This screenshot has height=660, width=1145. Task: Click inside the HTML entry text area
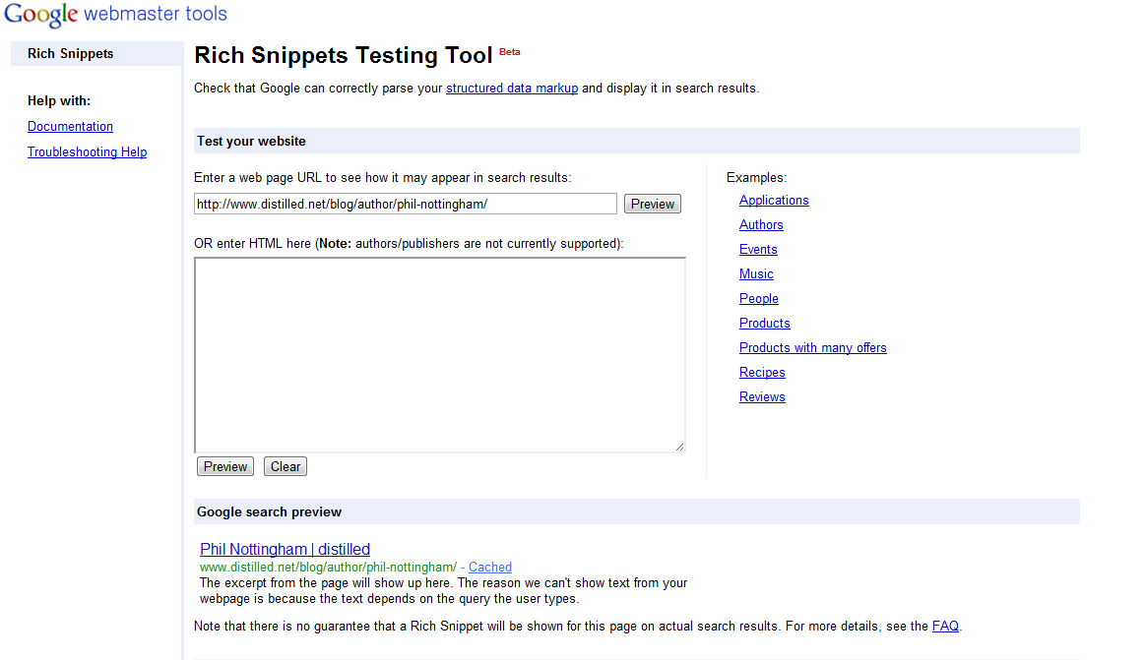440,355
